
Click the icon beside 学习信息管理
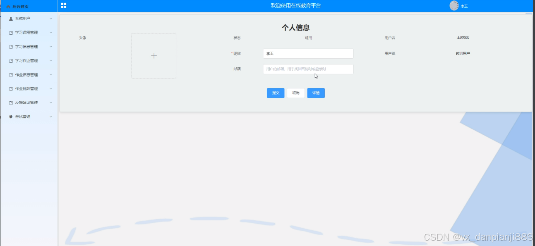(x=11, y=47)
